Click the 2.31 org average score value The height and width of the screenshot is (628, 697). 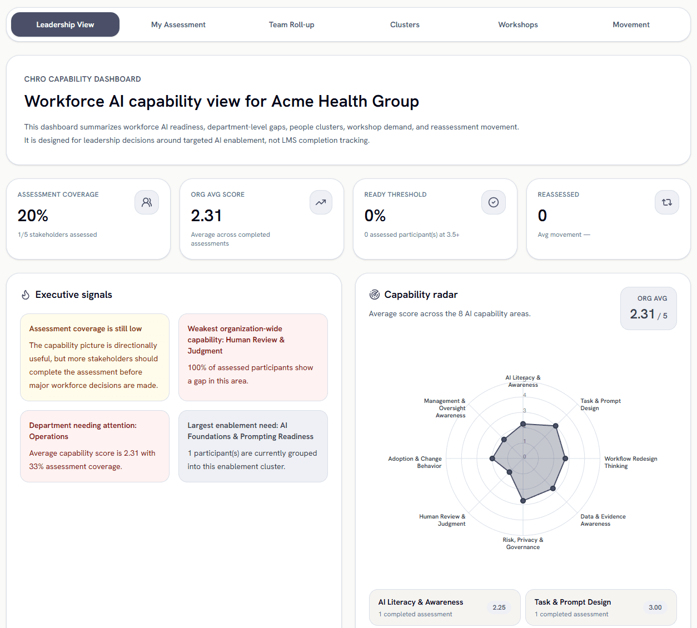(206, 216)
